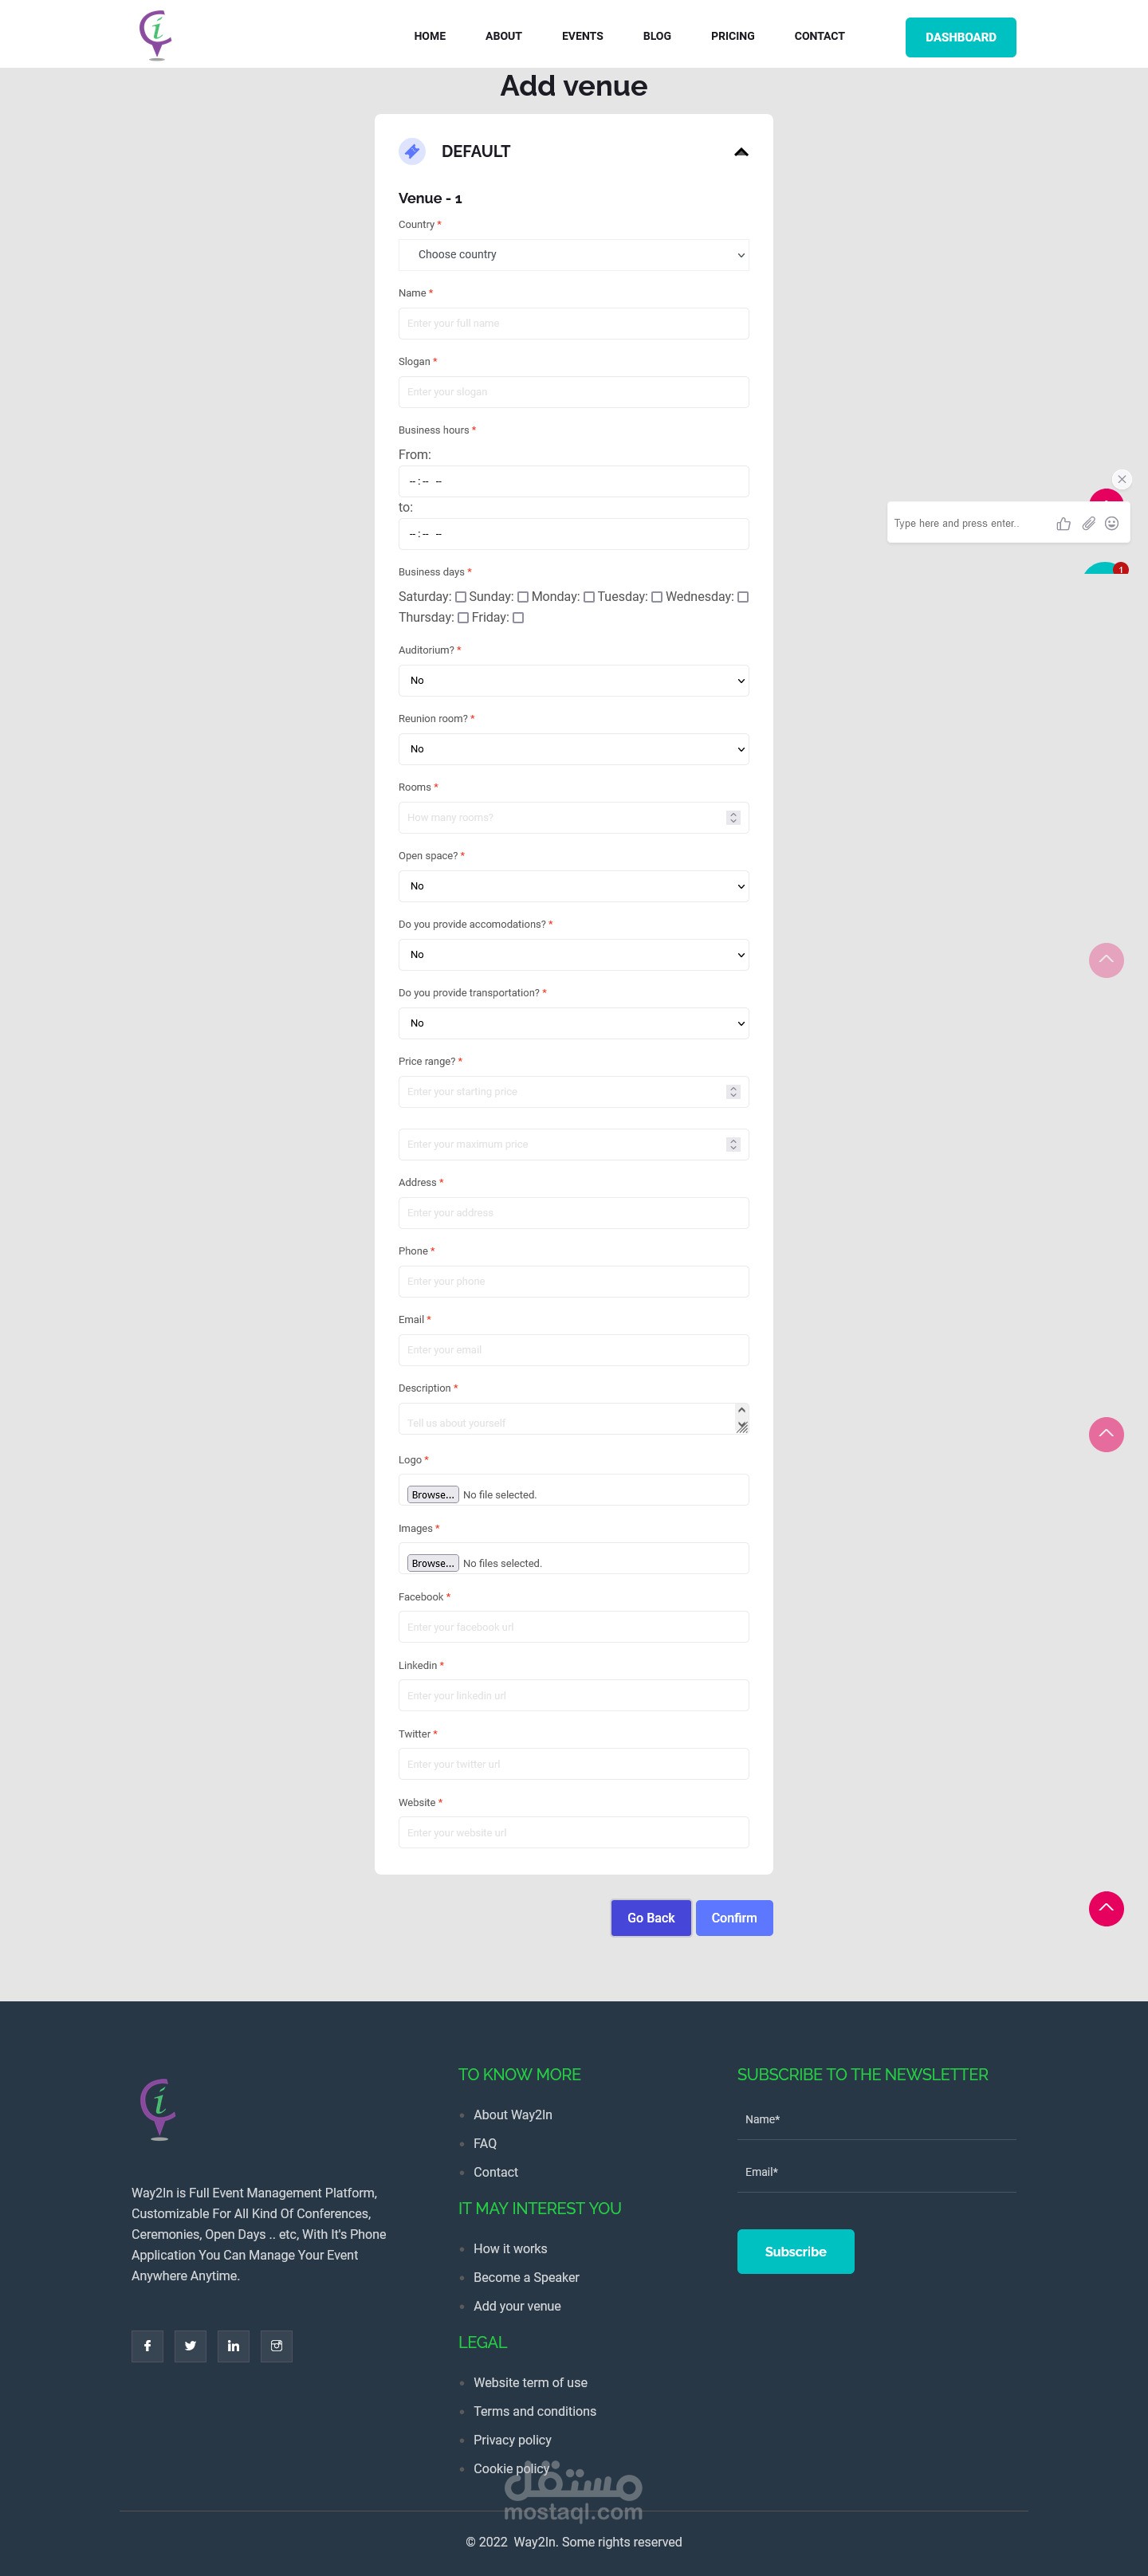Go to the EVENTS menu item

582,36
